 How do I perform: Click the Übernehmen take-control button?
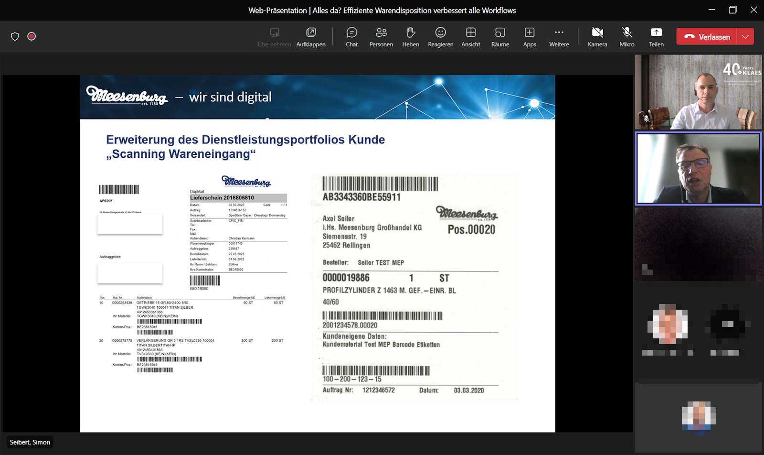click(274, 37)
